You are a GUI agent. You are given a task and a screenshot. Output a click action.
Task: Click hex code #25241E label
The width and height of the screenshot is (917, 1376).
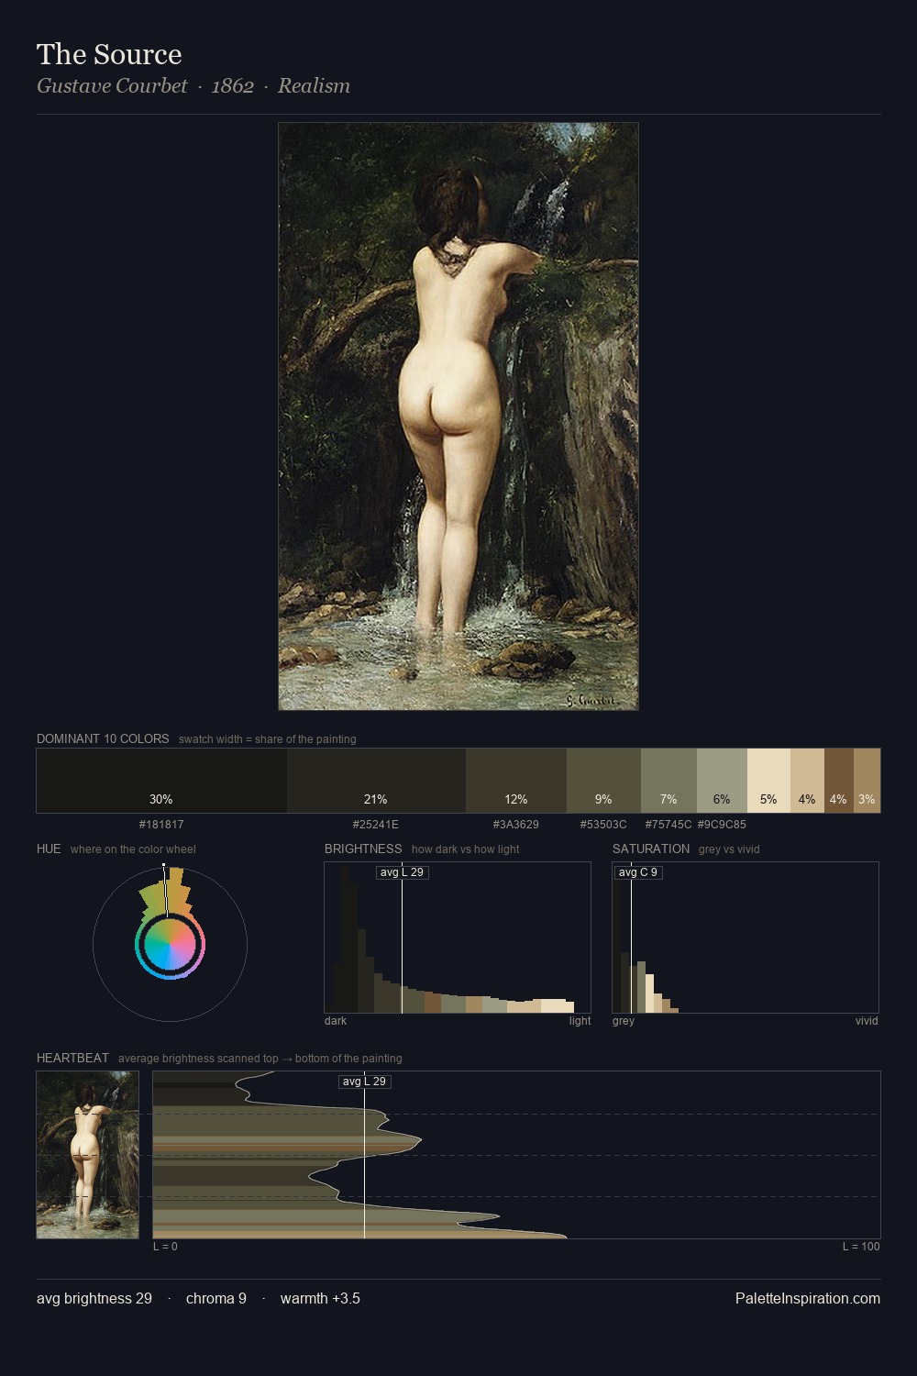pyautogui.click(x=376, y=825)
